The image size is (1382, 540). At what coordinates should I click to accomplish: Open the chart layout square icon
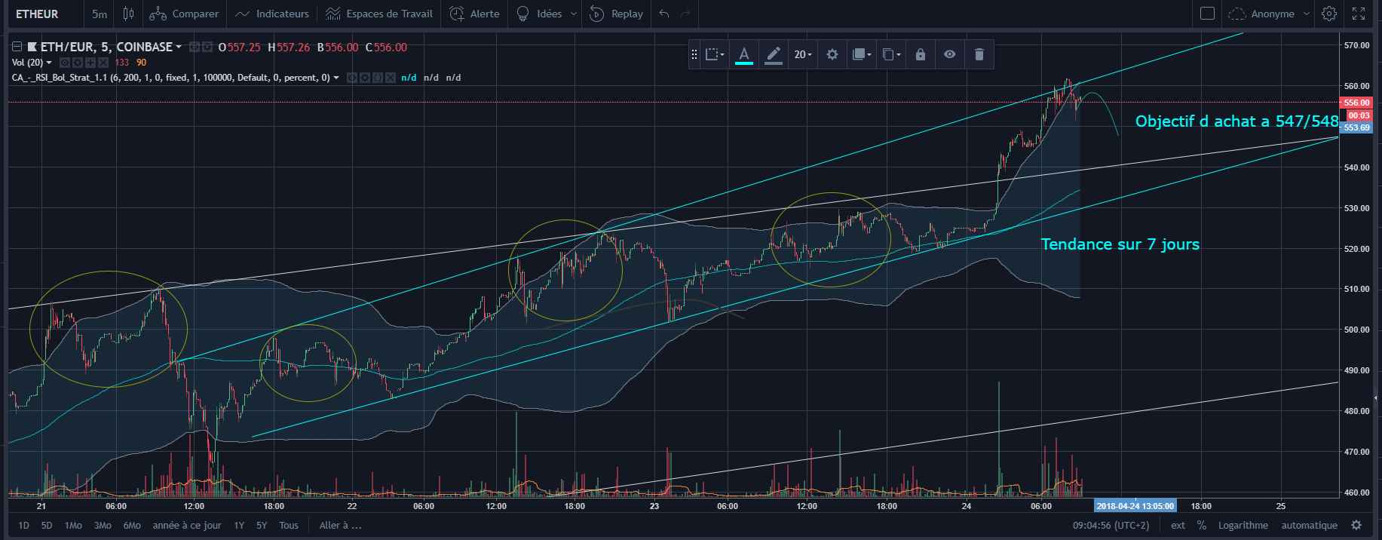point(1207,14)
